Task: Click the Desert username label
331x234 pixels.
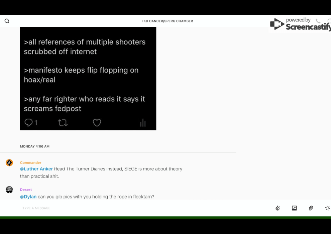Action: [x=26, y=190]
